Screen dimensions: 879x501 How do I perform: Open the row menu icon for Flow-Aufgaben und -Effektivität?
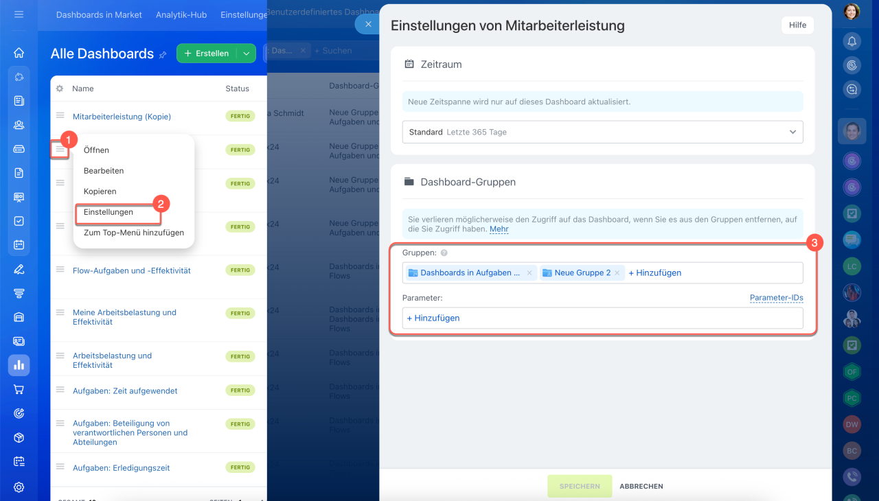60,269
